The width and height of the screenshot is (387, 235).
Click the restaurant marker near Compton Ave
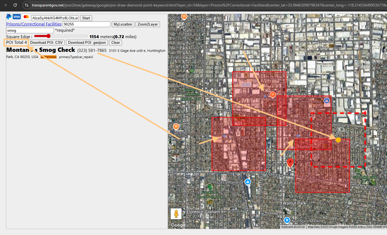pyautogui.click(x=176, y=126)
